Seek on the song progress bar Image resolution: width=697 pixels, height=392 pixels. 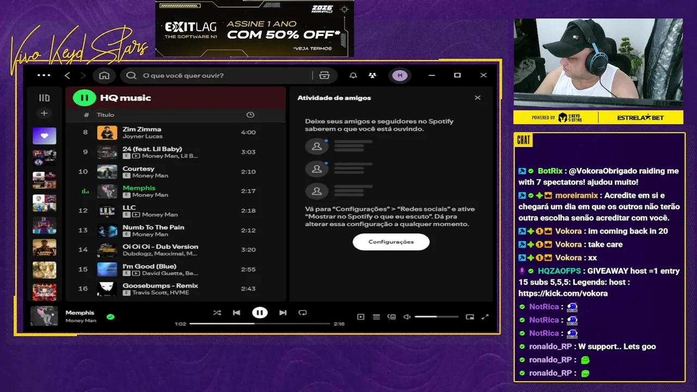(260, 323)
